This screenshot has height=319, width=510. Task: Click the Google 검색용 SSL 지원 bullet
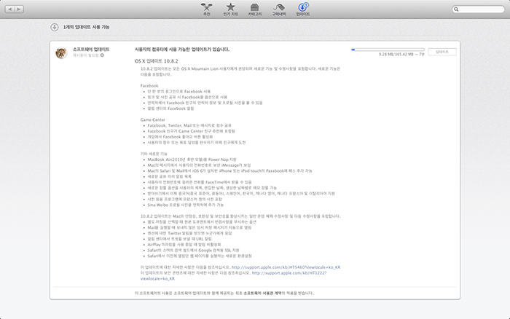193,251
